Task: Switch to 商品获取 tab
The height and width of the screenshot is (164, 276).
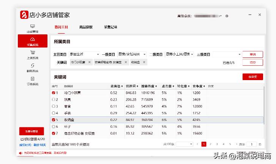Action: [x=86, y=27]
